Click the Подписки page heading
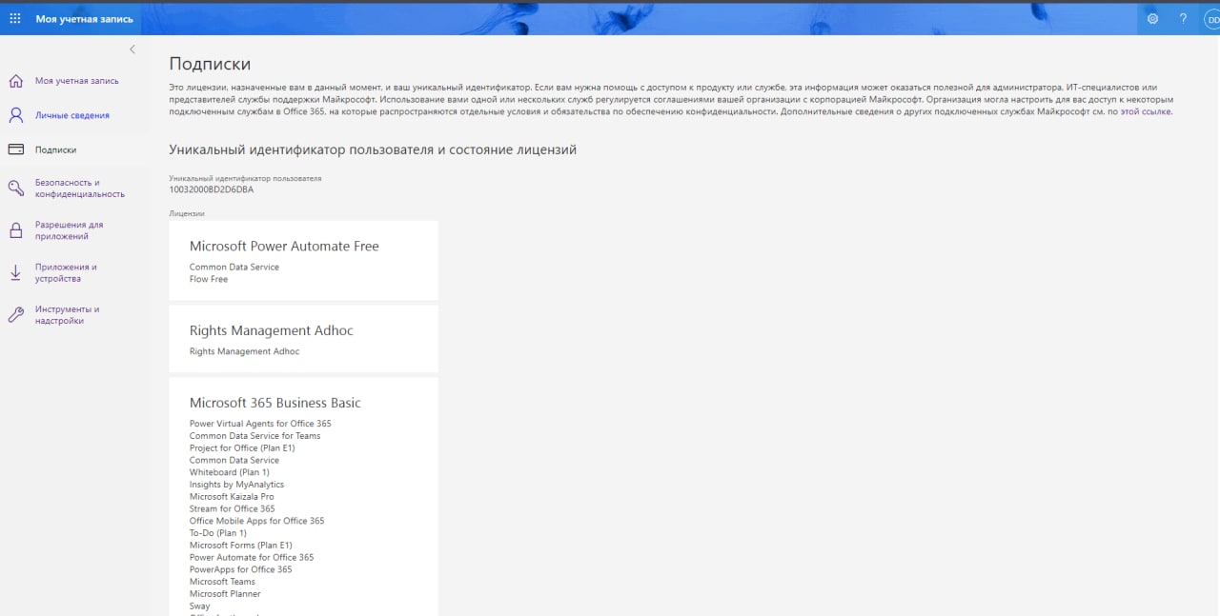 [x=210, y=64]
